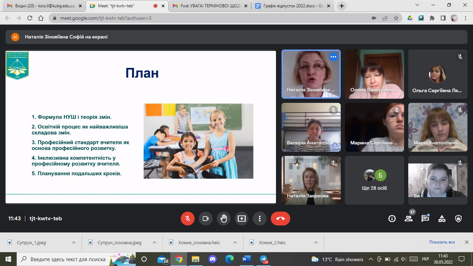Unmute the microphone
The width and height of the screenshot is (473, 266).
pos(188,219)
